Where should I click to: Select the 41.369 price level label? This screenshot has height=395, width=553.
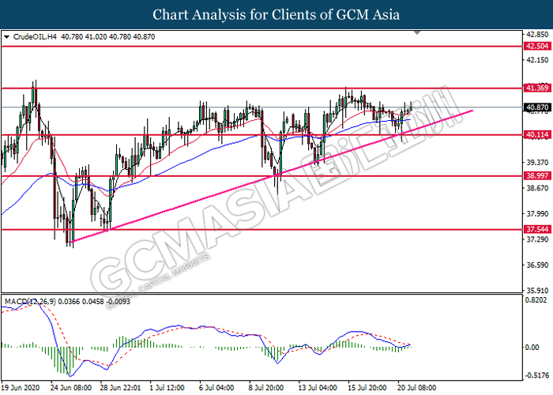(537, 88)
